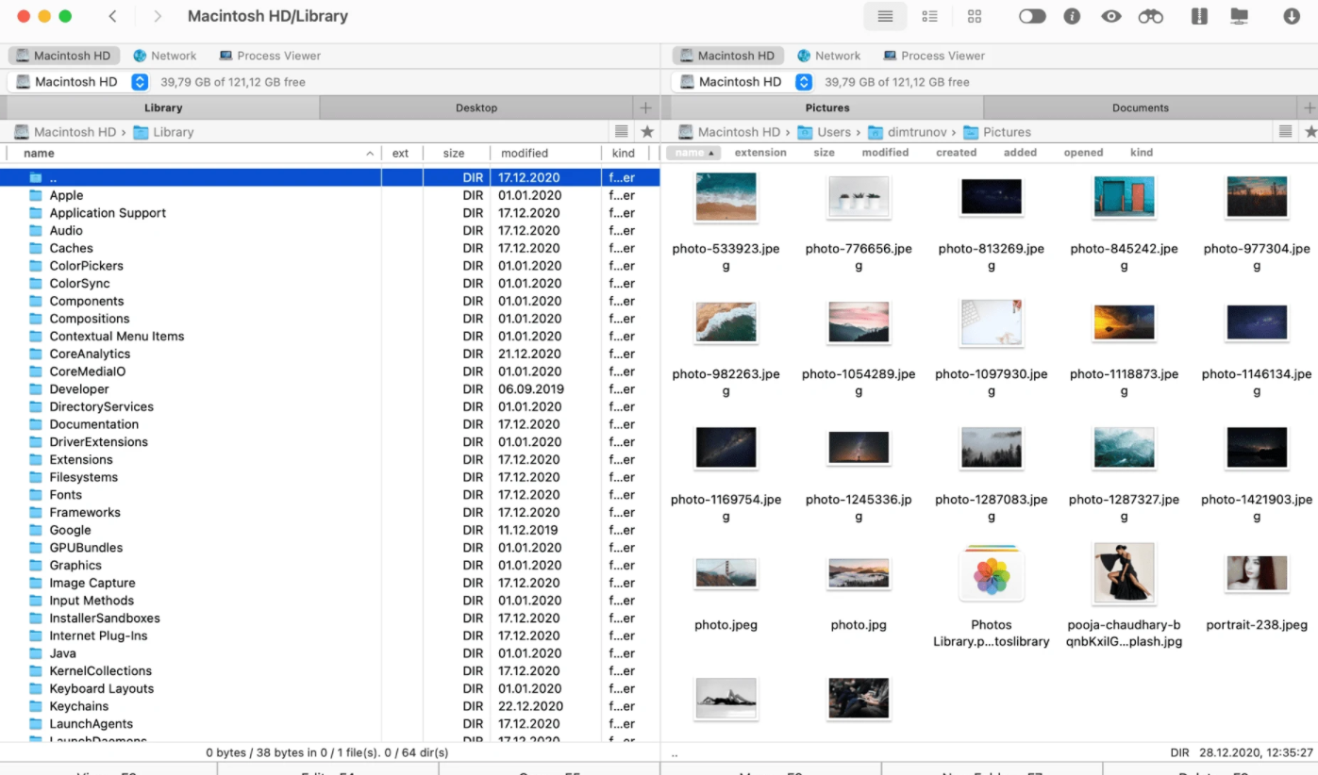Select the parent directory '..' row

329,177
